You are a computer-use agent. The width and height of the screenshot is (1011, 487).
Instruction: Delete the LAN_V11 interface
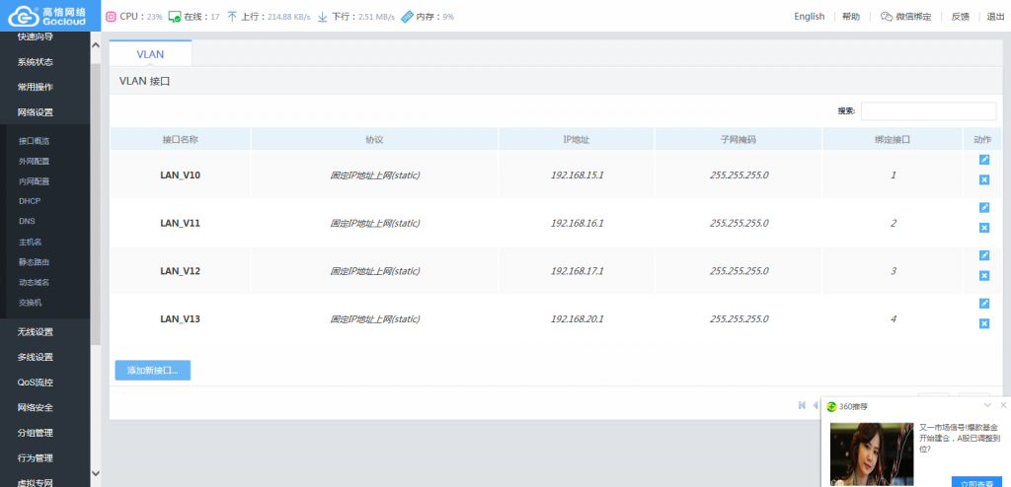(x=984, y=228)
